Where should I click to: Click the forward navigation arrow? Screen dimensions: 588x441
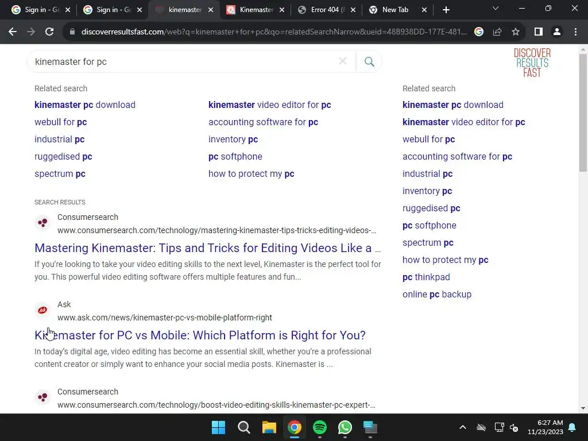click(x=31, y=32)
